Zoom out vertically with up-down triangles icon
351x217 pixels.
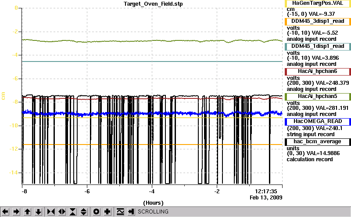click(x=84, y=212)
